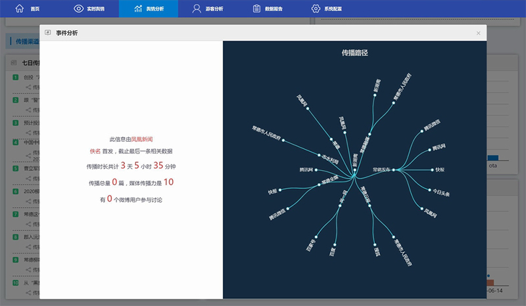
Task: Open 游客分析 via the person icon
Action: pos(197,9)
